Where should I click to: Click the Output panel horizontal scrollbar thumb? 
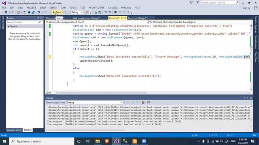pos(87,130)
